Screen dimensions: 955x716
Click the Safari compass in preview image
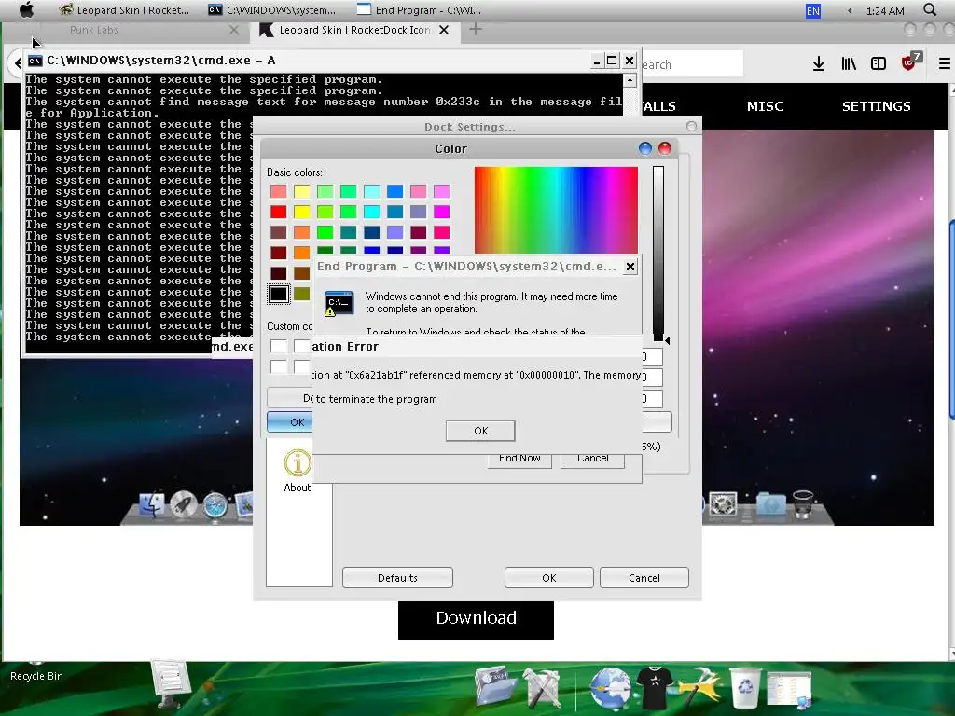point(215,506)
